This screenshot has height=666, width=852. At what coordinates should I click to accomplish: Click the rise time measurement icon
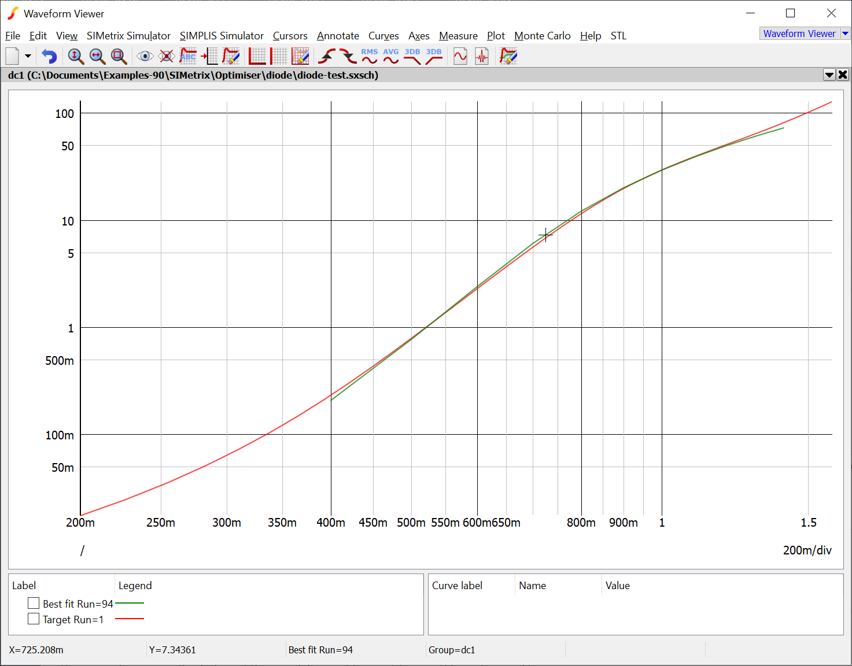327,56
